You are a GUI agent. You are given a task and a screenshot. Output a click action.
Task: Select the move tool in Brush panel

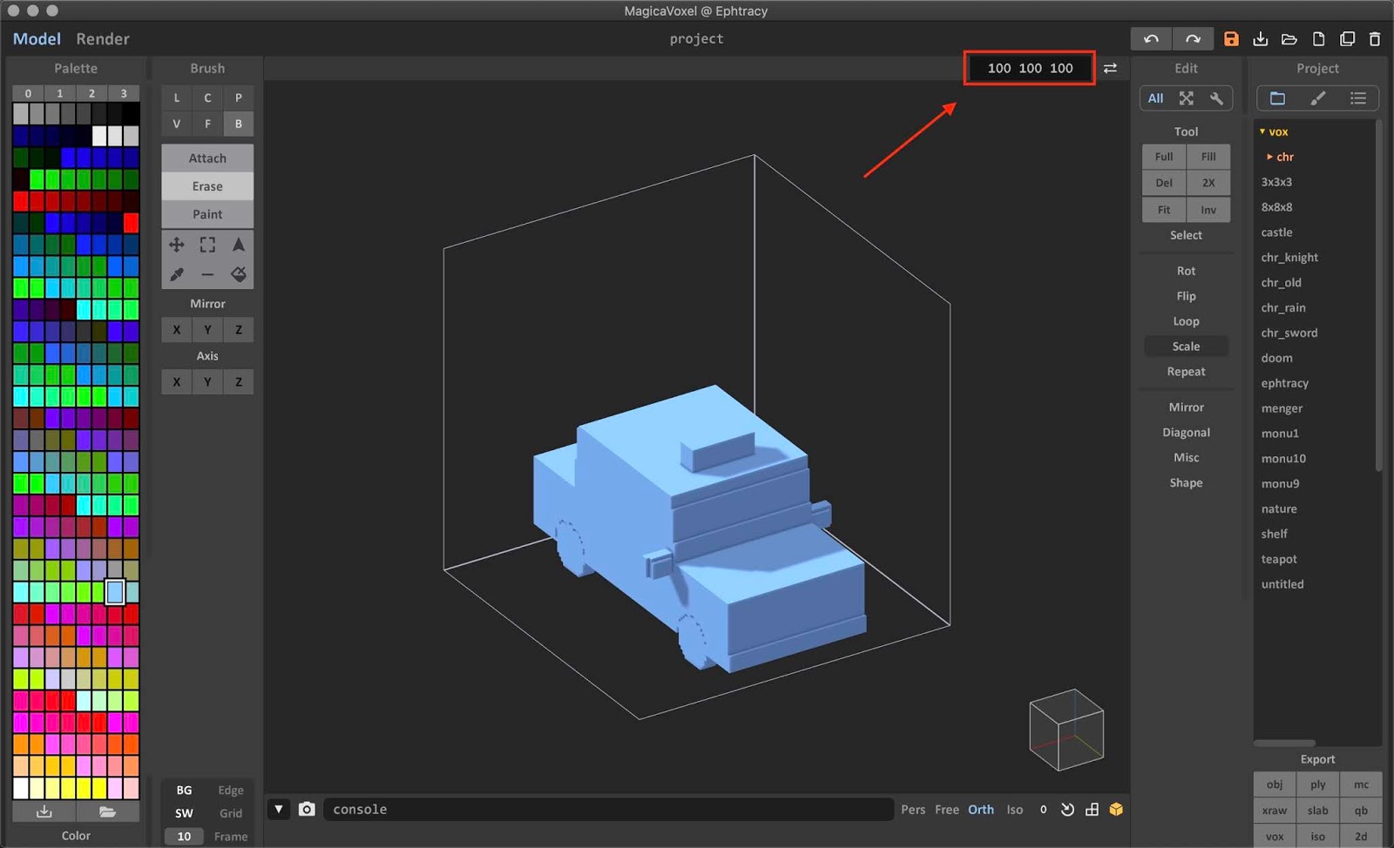click(x=177, y=245)
